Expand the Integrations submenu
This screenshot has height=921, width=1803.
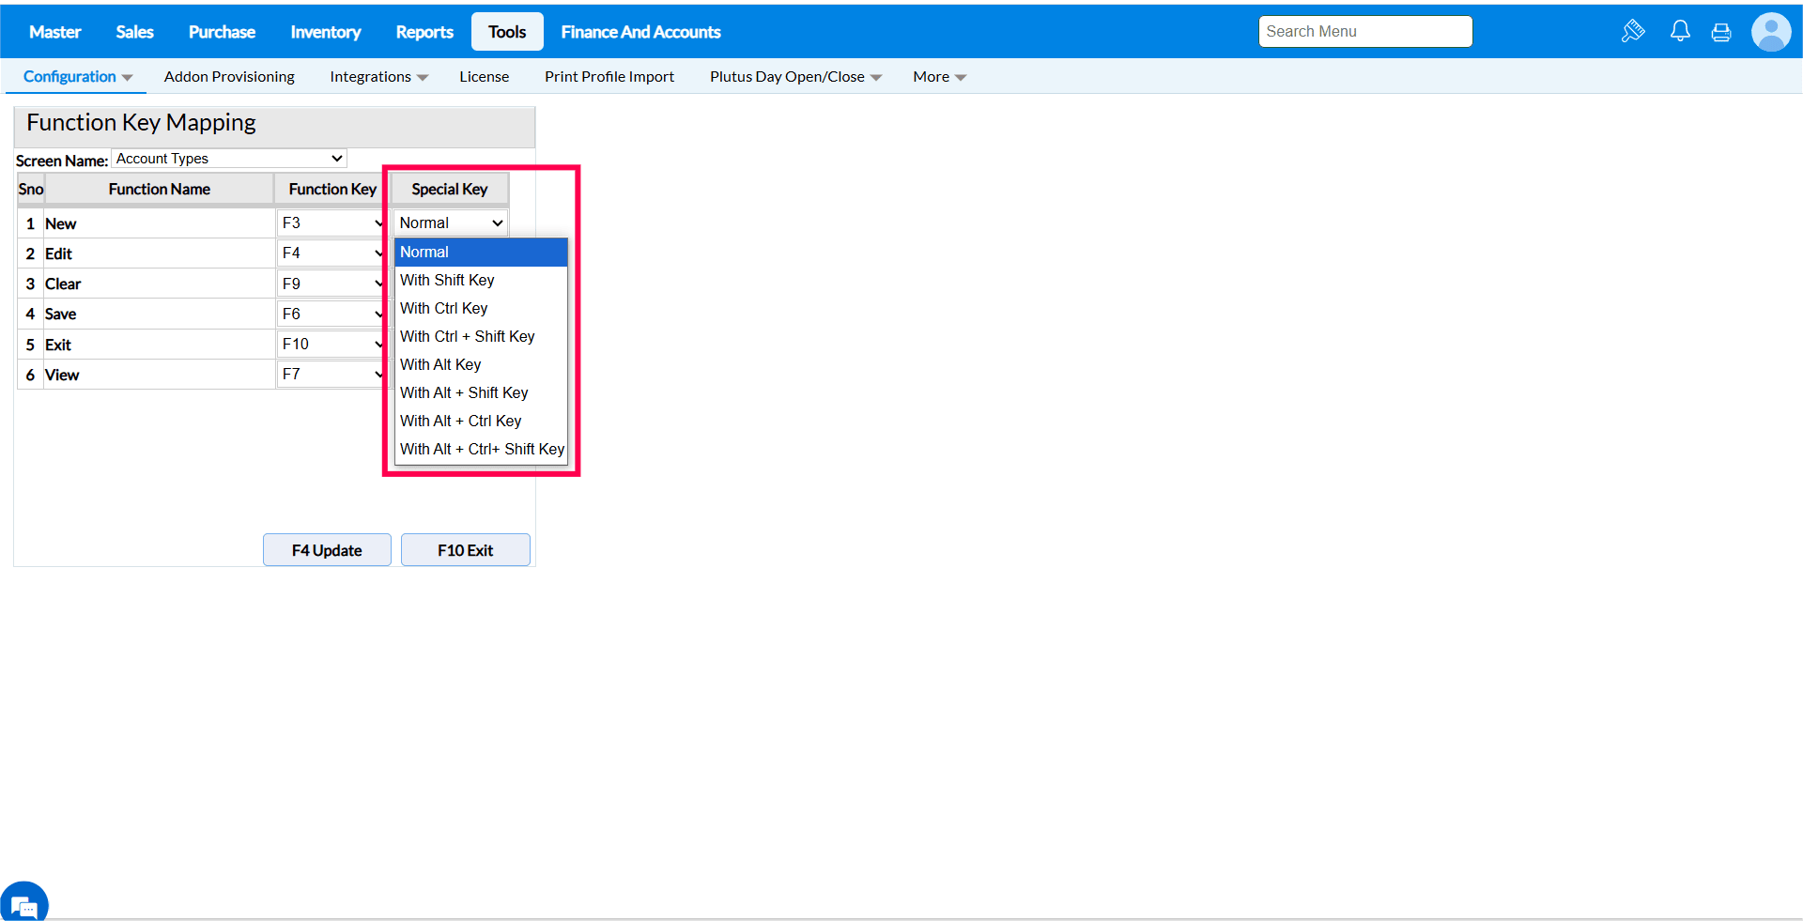(378, 77)
